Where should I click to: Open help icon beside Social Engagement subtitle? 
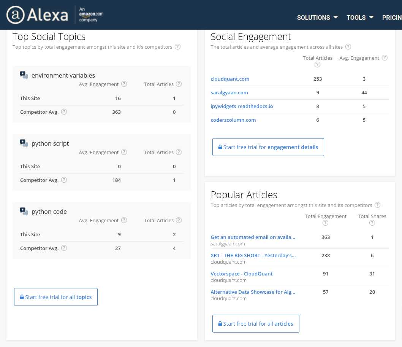point(348,47)
